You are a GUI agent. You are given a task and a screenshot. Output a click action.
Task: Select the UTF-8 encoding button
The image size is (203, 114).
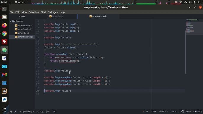click(153, 111)
